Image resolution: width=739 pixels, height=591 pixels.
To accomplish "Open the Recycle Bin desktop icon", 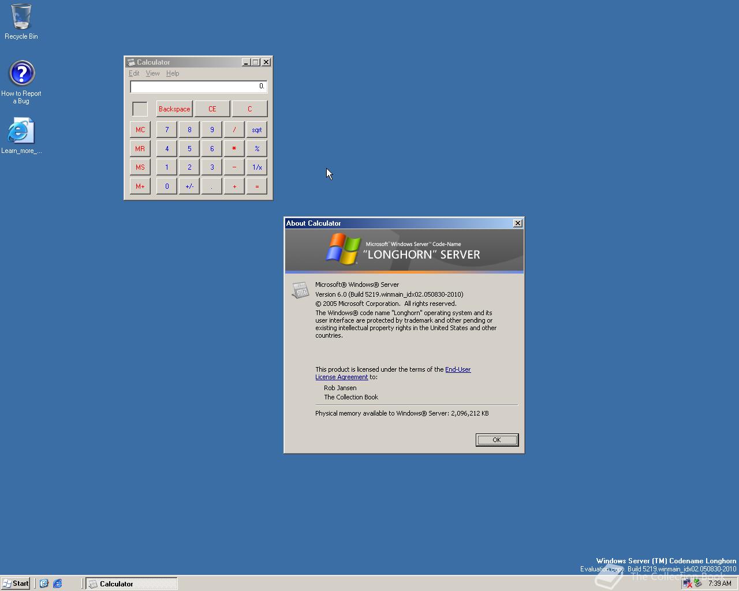I will click(x=21, y=22).
